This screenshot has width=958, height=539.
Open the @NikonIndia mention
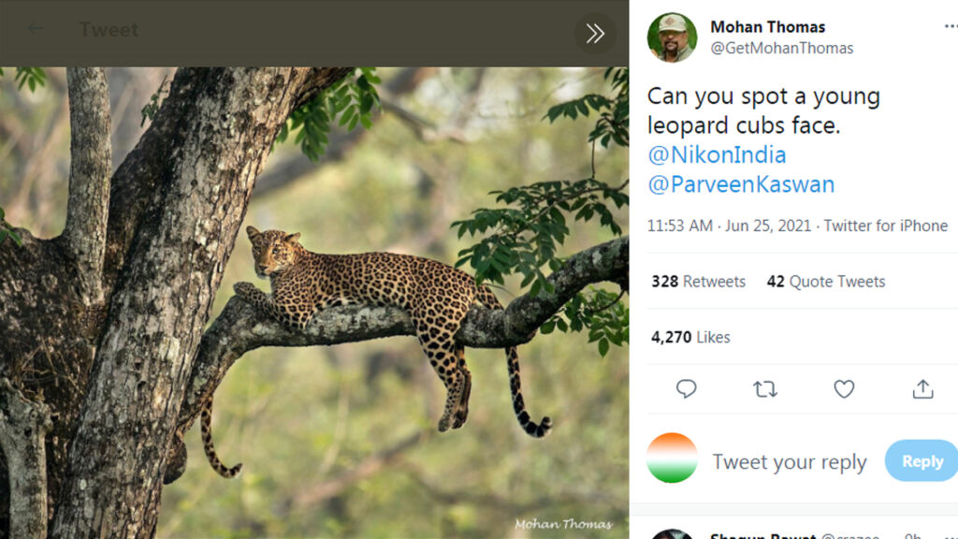click(717, 154)
